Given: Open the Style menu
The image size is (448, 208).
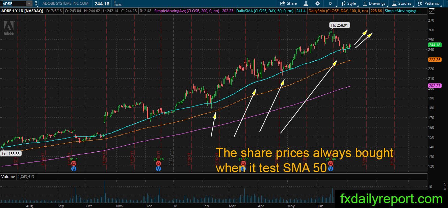Looking at the screenshot, I should [348, 3].
